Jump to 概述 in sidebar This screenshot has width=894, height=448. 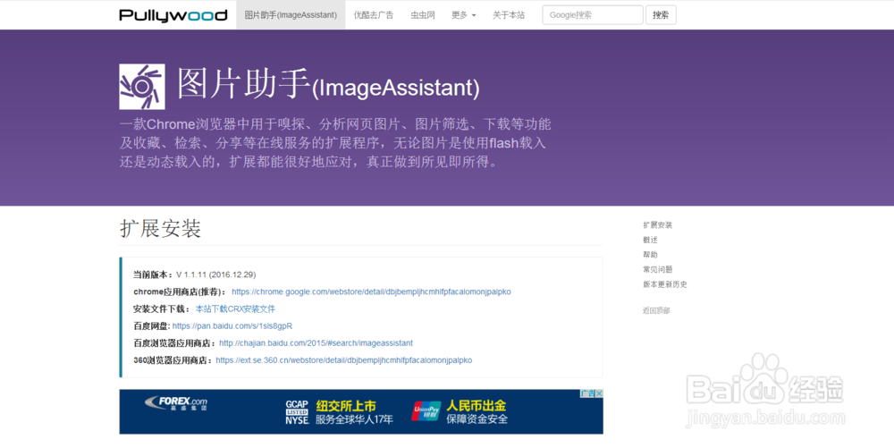click(650, 240)
